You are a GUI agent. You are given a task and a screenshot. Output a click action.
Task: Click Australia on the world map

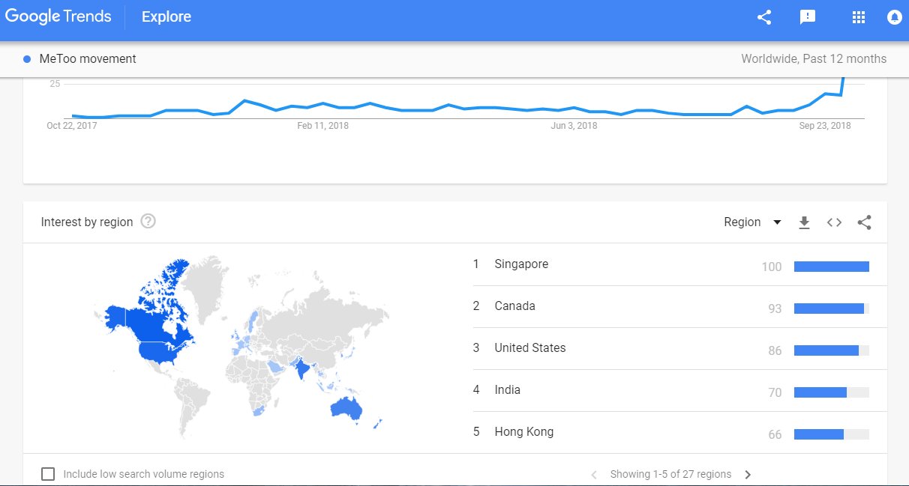(347, 407)
